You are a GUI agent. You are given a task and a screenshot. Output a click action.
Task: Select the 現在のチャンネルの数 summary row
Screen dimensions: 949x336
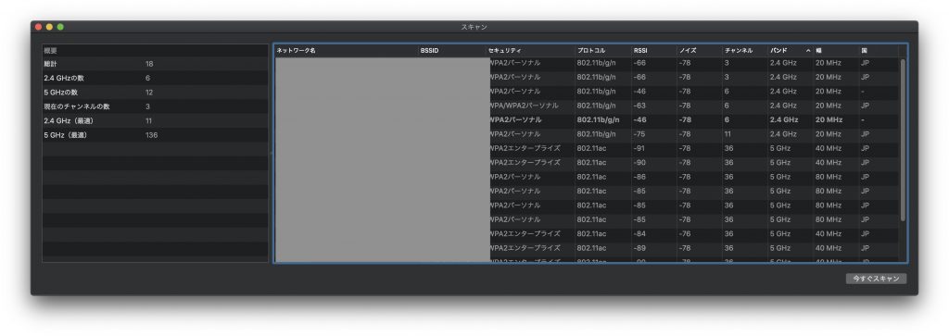(x=155, y=106)
